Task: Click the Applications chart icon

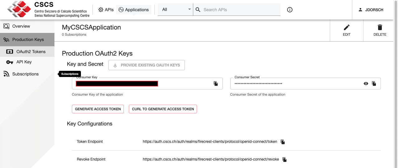Action: click(x=121, y=10)
